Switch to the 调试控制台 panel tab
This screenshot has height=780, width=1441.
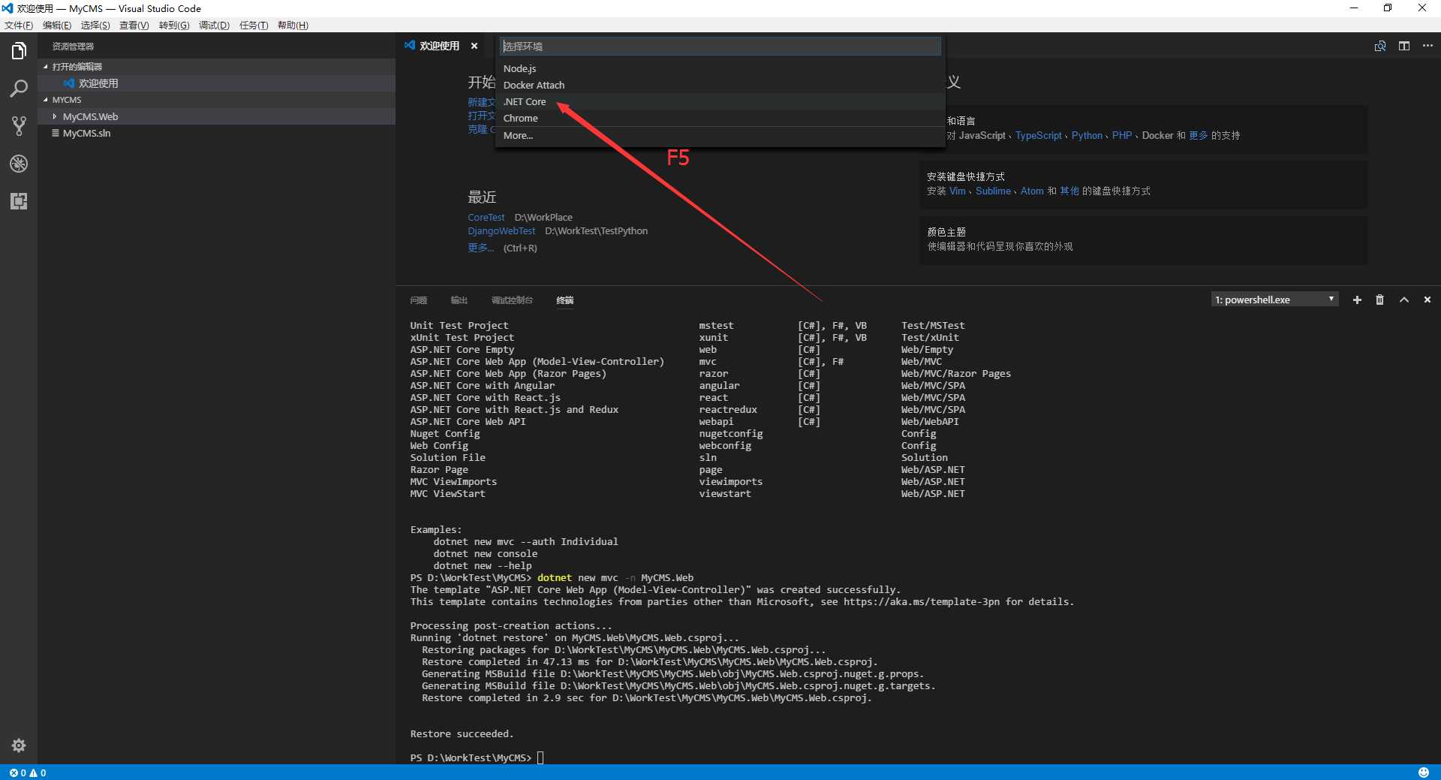[x=512, y=300]
